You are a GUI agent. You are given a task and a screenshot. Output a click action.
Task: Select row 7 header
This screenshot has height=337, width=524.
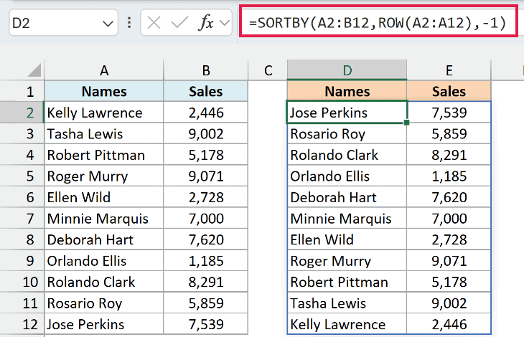coord(22,219)
